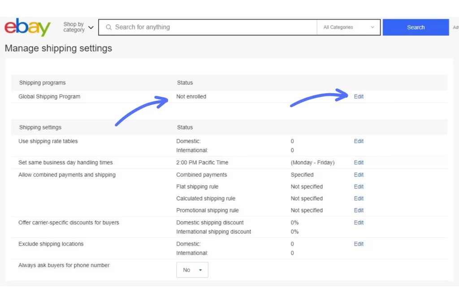Edit the shipping rate tables setting

pyautogui.click(x=358, y=141)
